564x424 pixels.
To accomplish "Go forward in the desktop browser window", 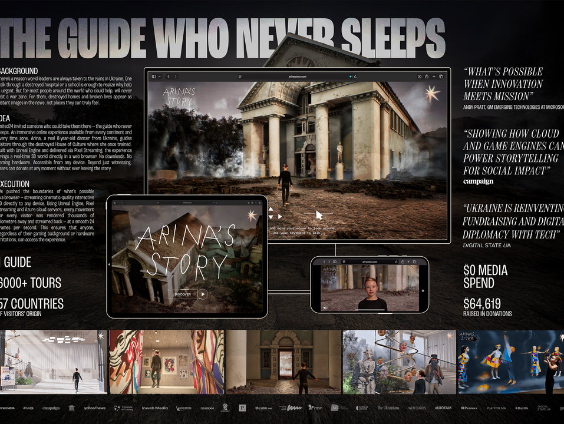I will pos(176,77).
